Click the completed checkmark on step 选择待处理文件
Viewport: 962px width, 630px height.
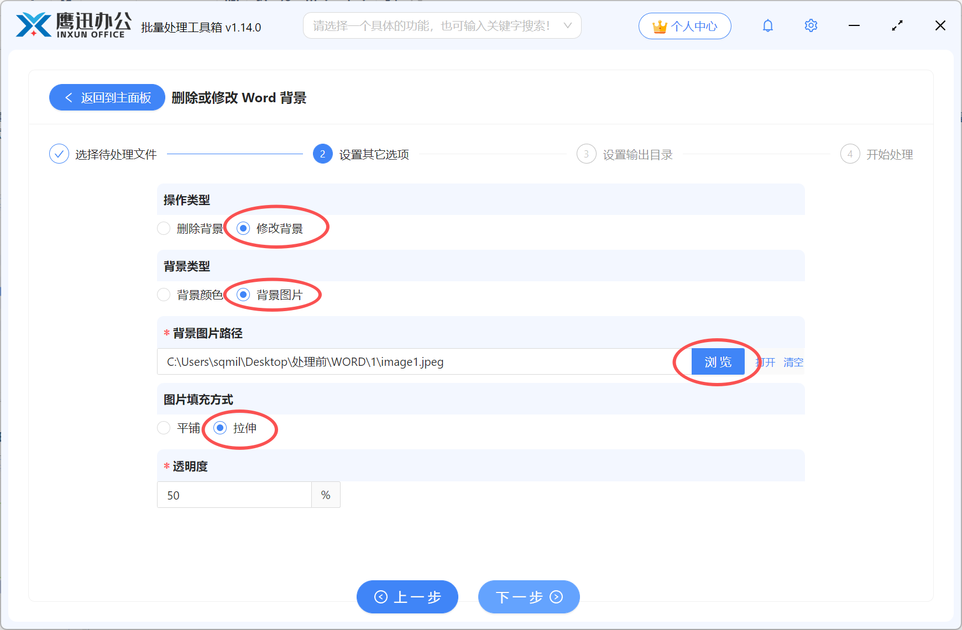coord(59,154)
